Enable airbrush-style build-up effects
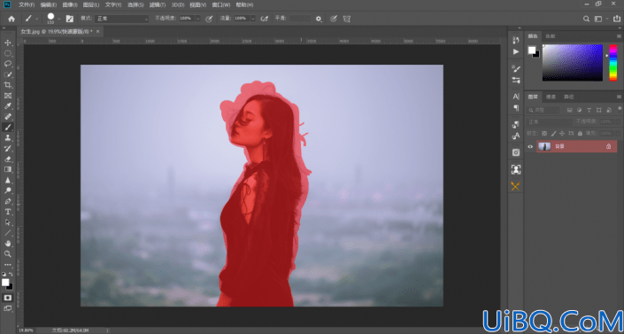624x334 pixels. [x=265, y=19]
